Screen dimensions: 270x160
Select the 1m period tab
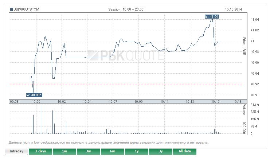pyautogui.click(x=64, y=151)
